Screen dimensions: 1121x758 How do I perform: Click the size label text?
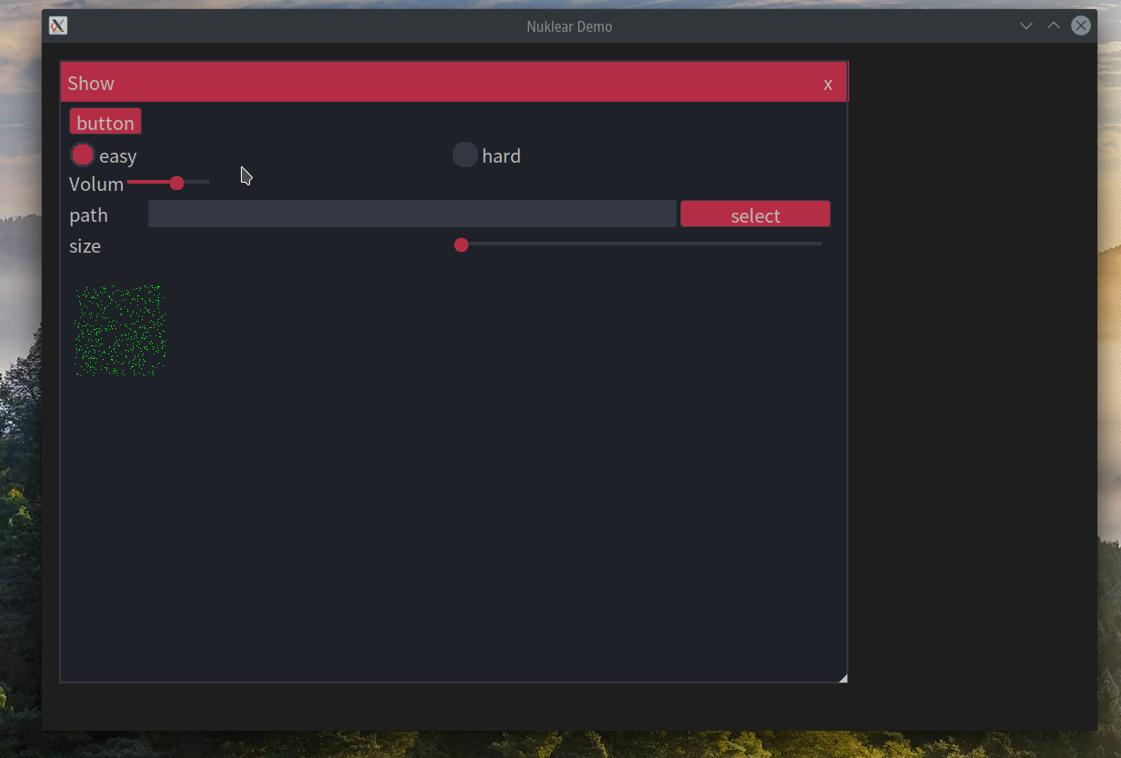(x=85, y=246)
